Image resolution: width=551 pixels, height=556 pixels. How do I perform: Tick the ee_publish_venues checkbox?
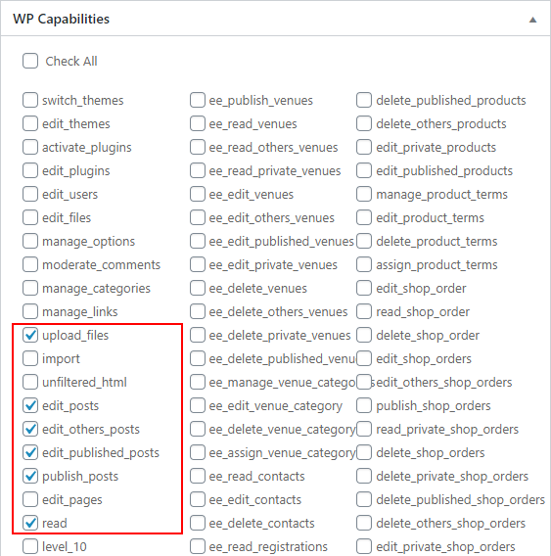197,100
